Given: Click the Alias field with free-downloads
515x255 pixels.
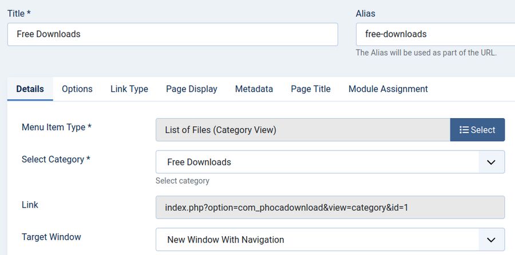Looking at the screenshot, I should pos(435,34).
